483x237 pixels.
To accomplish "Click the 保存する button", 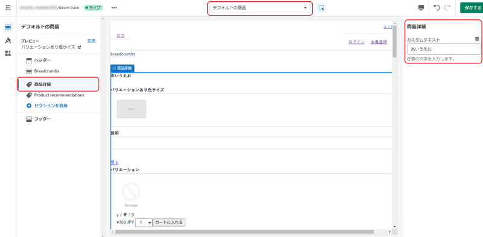I will click(x=472, y=8).
